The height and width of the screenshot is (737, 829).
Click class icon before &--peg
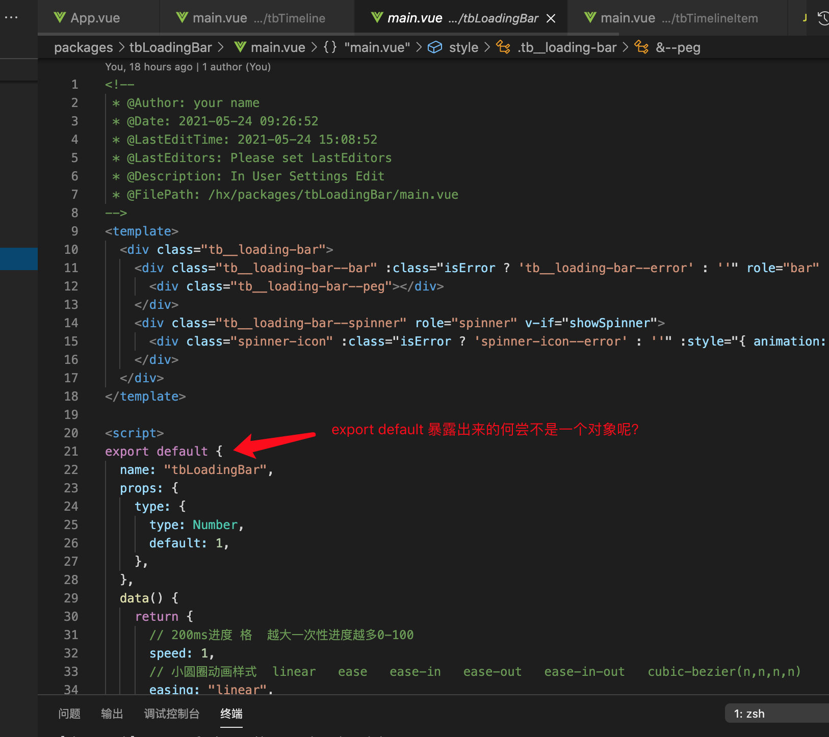pyautogui.click(x=641, y=47)
